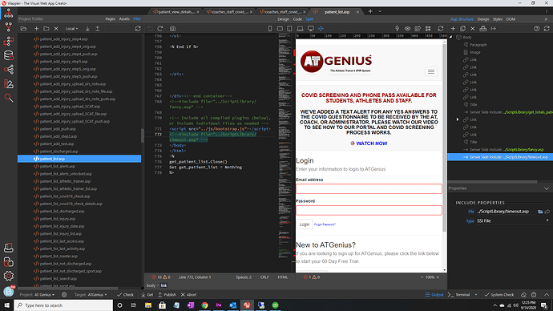
Task: Open the Site Manager icon in left sidebar
Action: [9, 14]
